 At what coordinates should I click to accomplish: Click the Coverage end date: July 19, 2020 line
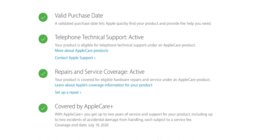pyautogui.click(x=82, y=125)
